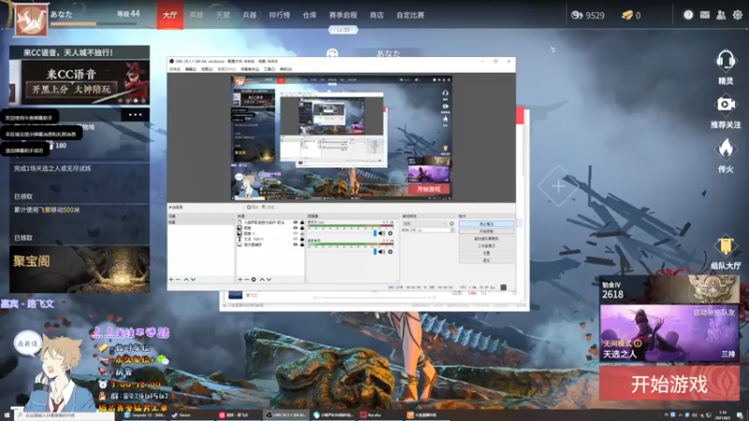Open the 聚宝阁 treasure banner
The height and width of the screenshot is (421, 749).
[x=80, y=269]
